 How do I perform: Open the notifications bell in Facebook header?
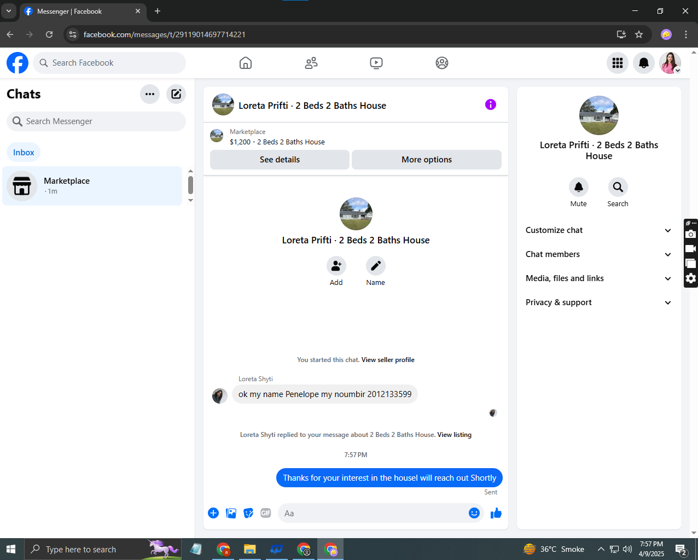(x=644, y=63)
